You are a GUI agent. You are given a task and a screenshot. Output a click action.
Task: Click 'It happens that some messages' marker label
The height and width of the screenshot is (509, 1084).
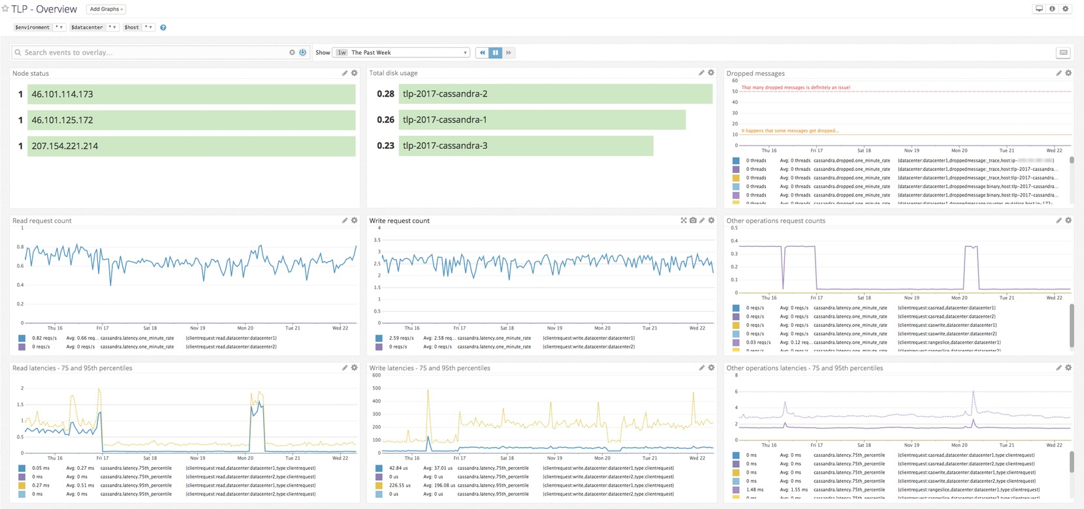point(790,131)
